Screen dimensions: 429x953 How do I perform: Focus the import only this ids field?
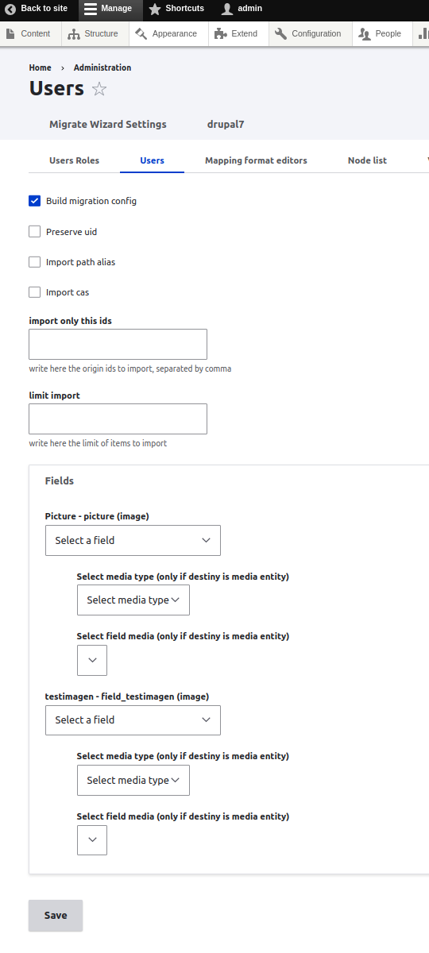coord(118,345)
